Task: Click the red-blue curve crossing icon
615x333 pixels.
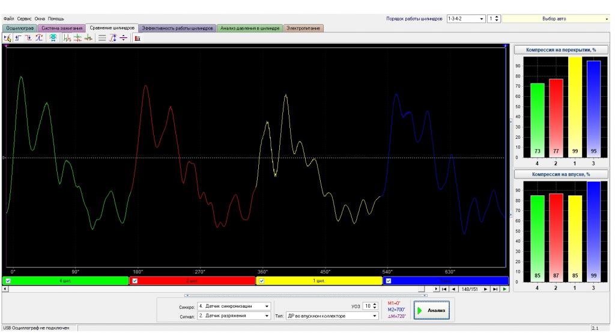Action: click(39, 38)
